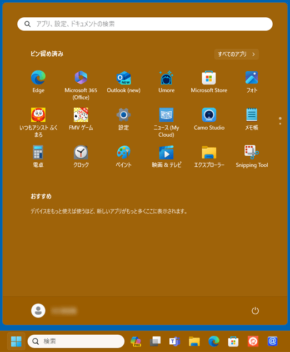Open Edge browser from the taskbar

214,341
